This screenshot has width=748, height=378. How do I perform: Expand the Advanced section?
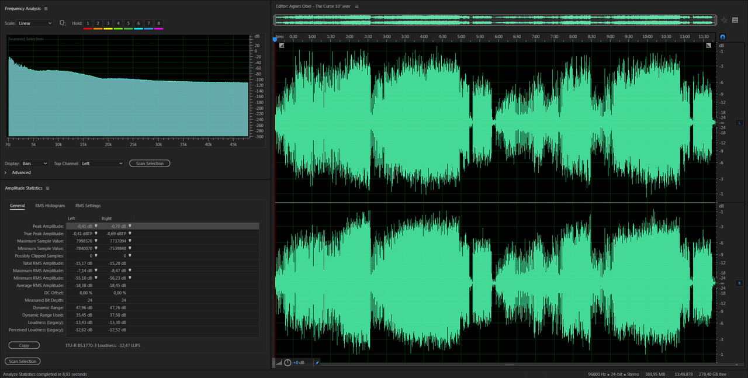(x=6, y=172)
